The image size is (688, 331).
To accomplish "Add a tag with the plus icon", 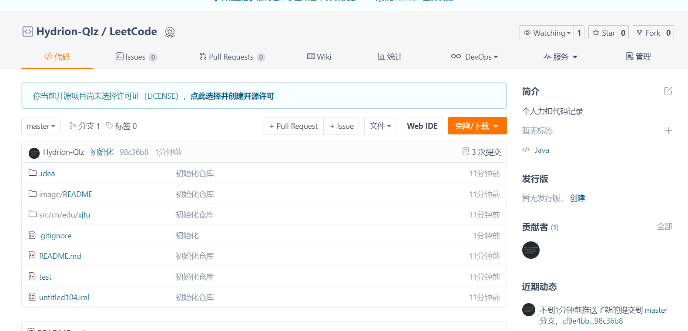I will (x=668, y=130).
